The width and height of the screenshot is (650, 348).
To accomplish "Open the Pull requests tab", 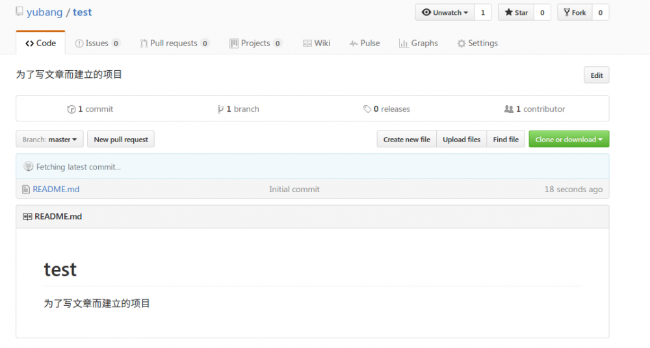I will pyautogui.click(x=174, y=43).
